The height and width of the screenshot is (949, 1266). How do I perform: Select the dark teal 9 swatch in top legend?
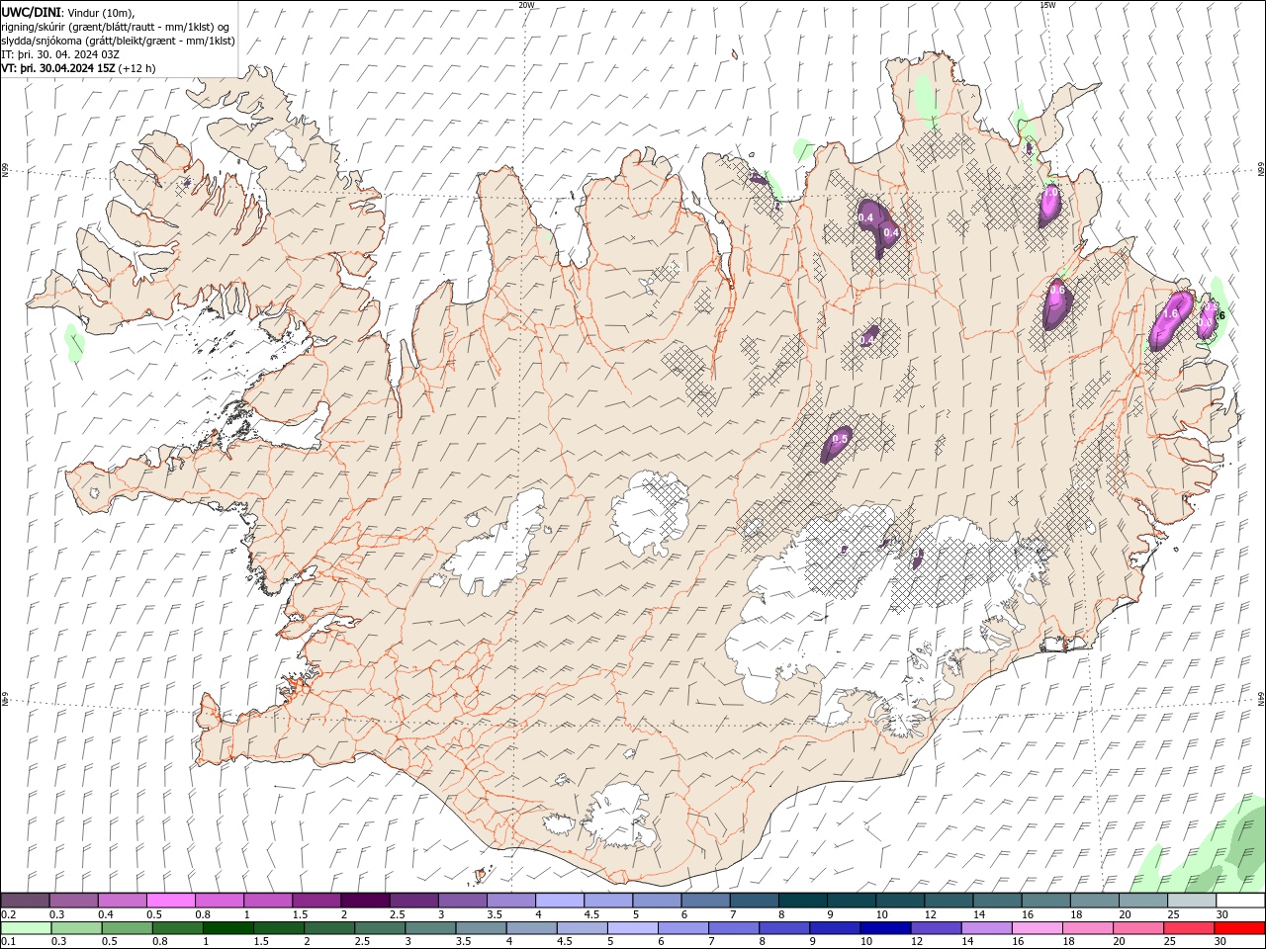click(852, 901)
